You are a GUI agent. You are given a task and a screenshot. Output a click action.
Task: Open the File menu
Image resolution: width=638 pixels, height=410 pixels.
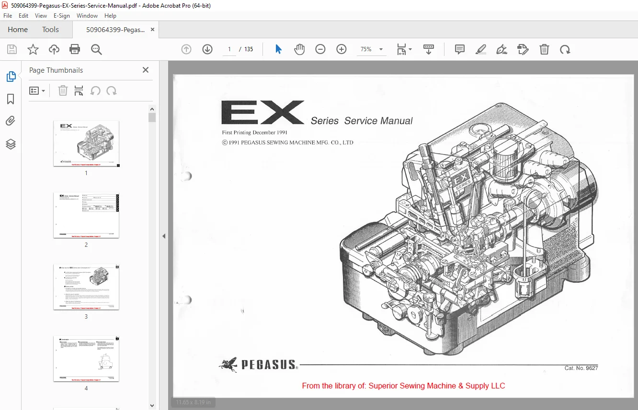pyautogui.click(x=8, y=16)
